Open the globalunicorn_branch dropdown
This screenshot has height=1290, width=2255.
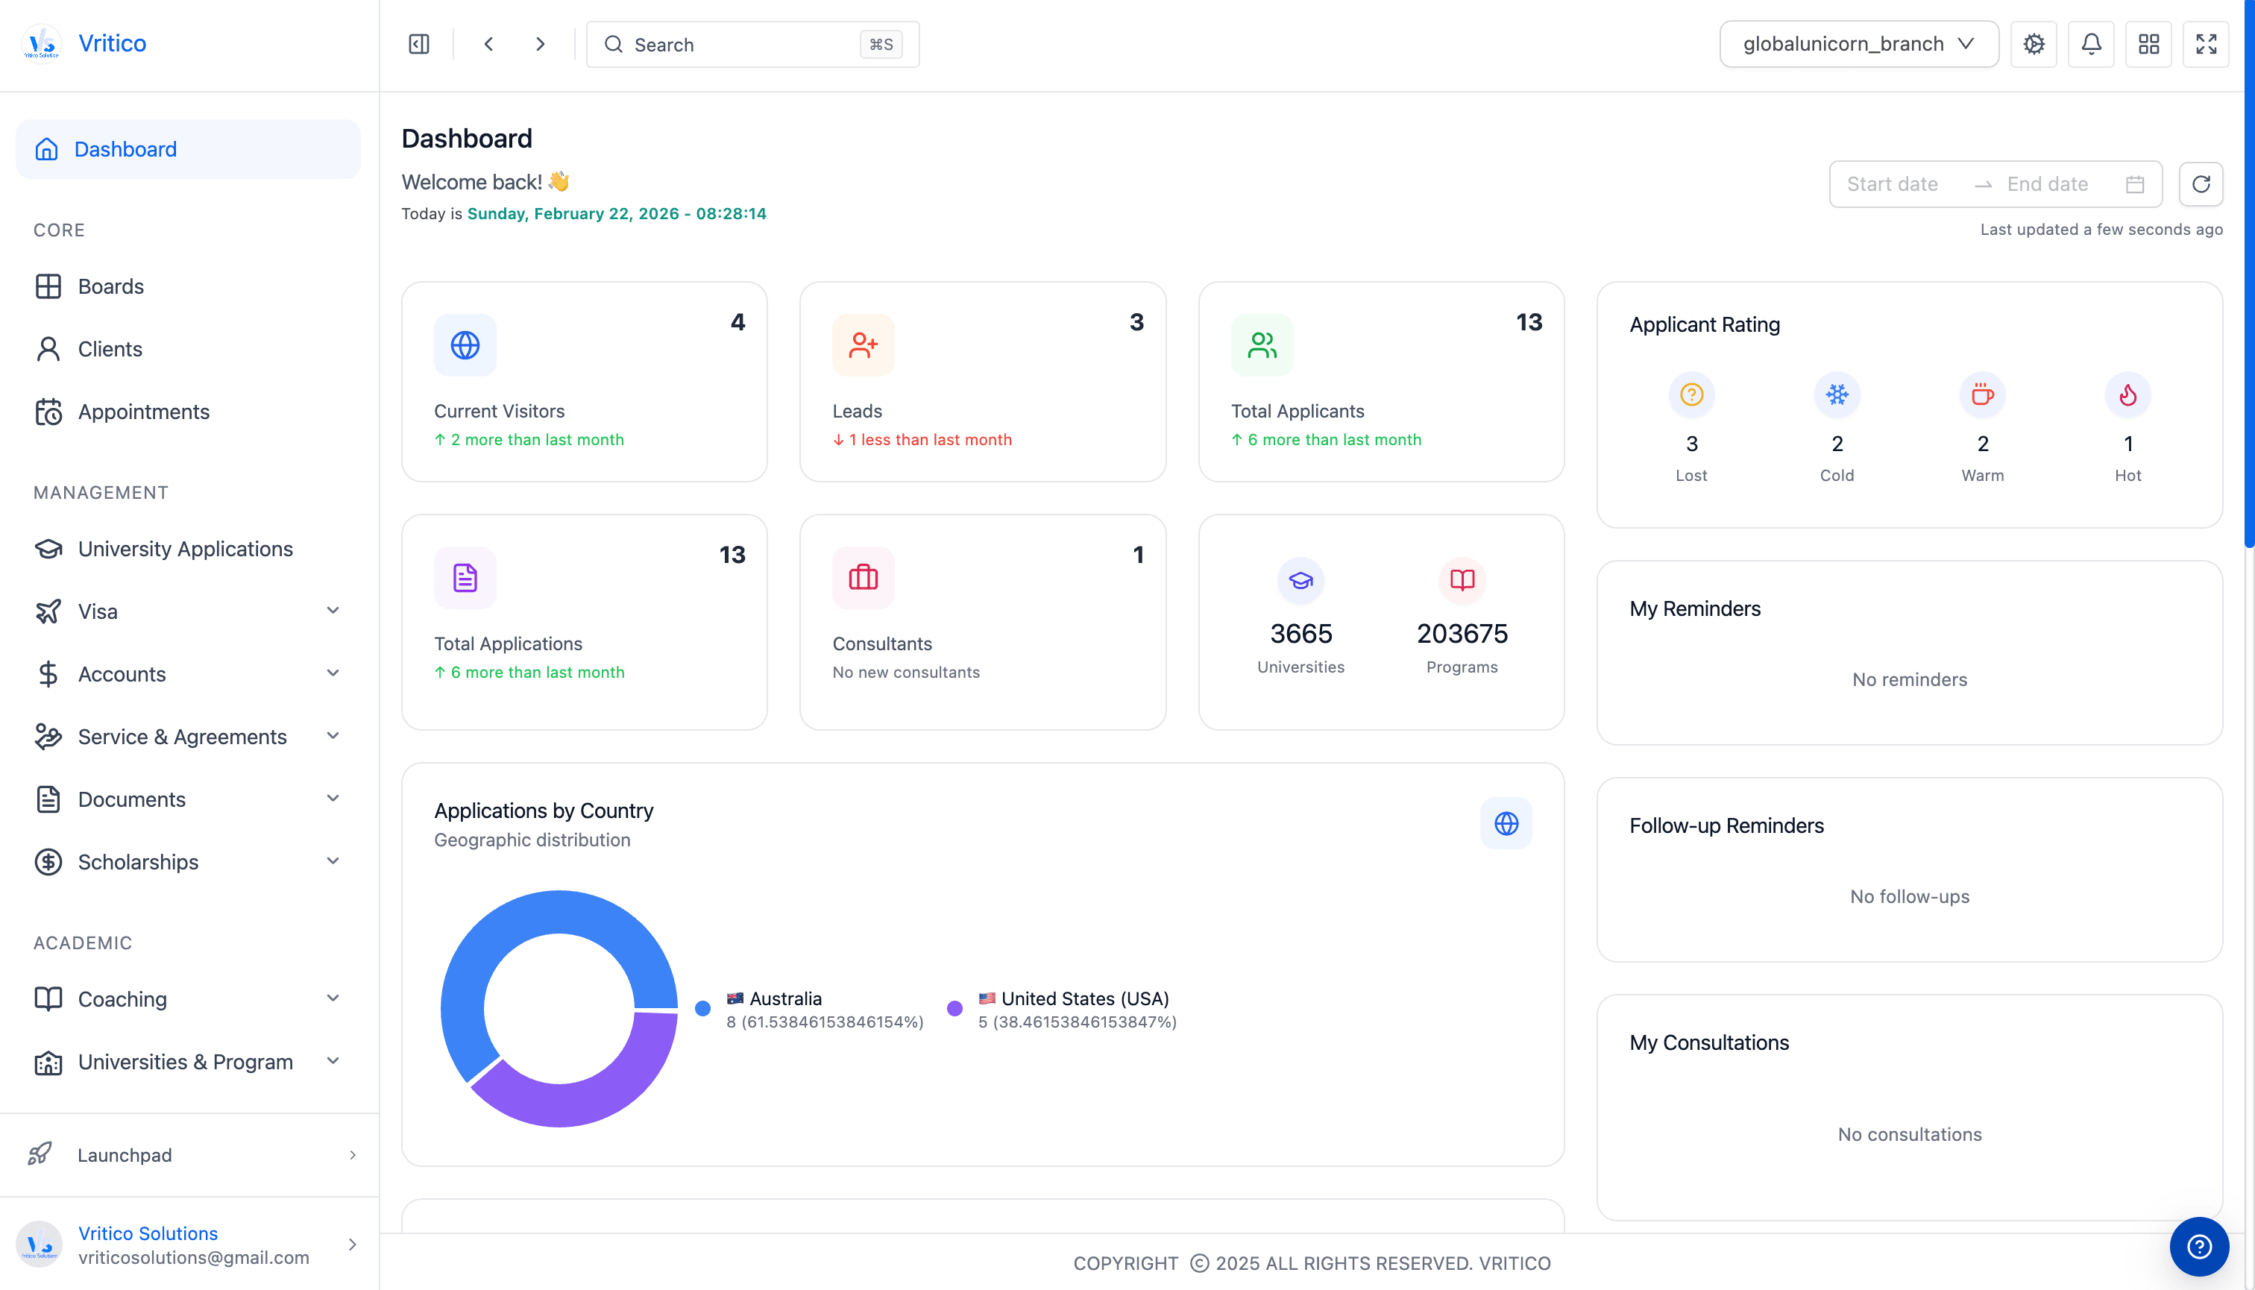(1859, 43)
